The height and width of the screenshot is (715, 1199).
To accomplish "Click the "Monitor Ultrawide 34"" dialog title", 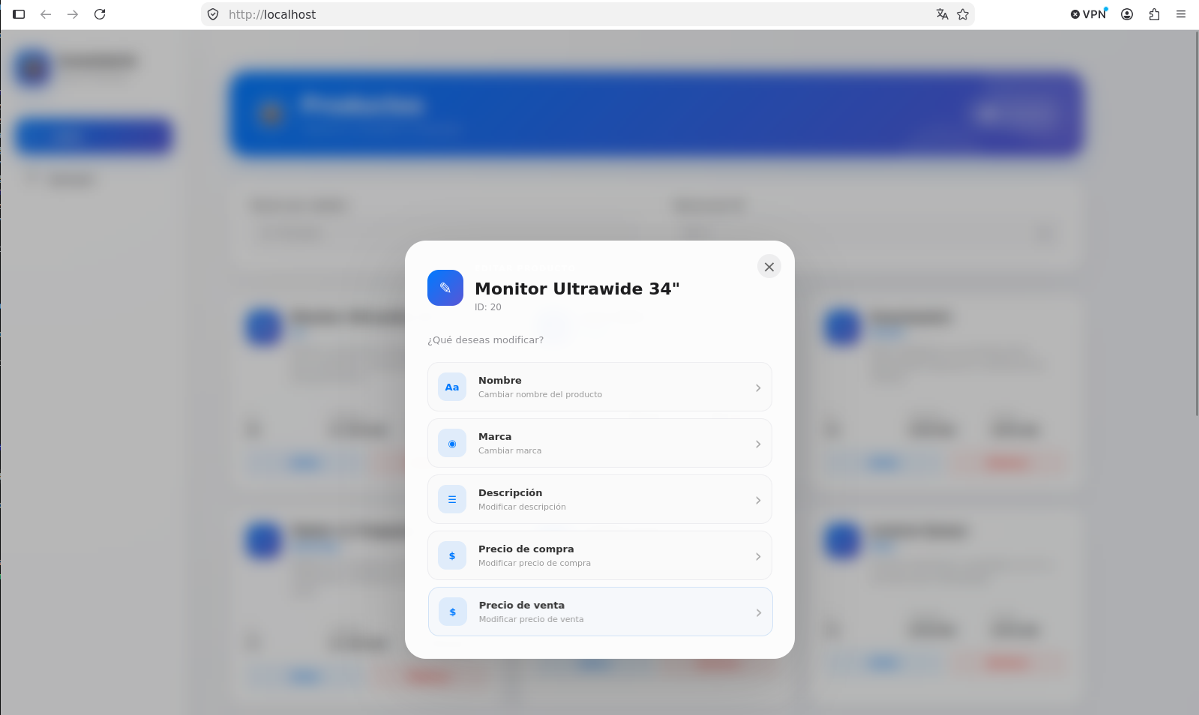I will point(577,289).
